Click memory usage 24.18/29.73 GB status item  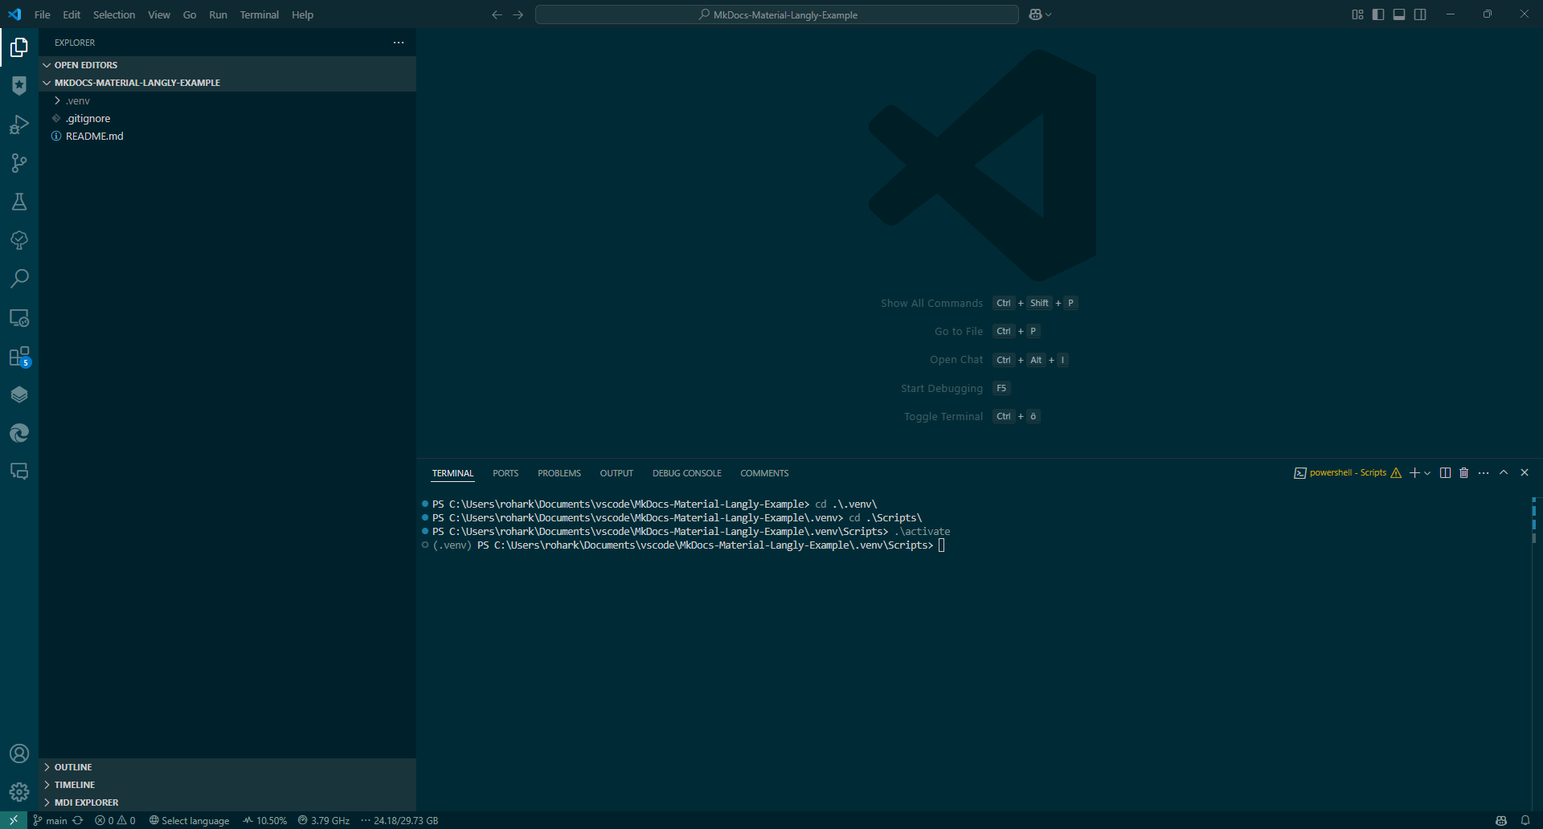pyautogui.click(x=399, y=820)
